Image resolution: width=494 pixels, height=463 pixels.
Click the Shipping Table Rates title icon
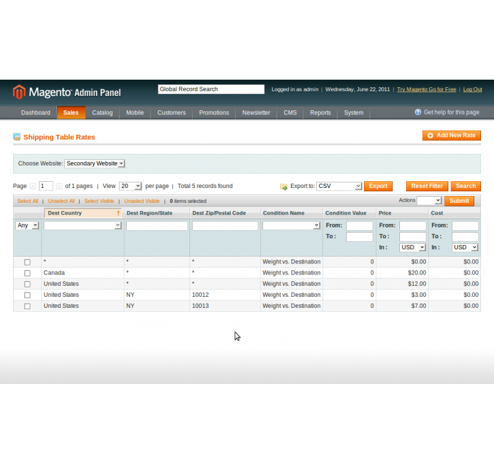pos(17,137)
